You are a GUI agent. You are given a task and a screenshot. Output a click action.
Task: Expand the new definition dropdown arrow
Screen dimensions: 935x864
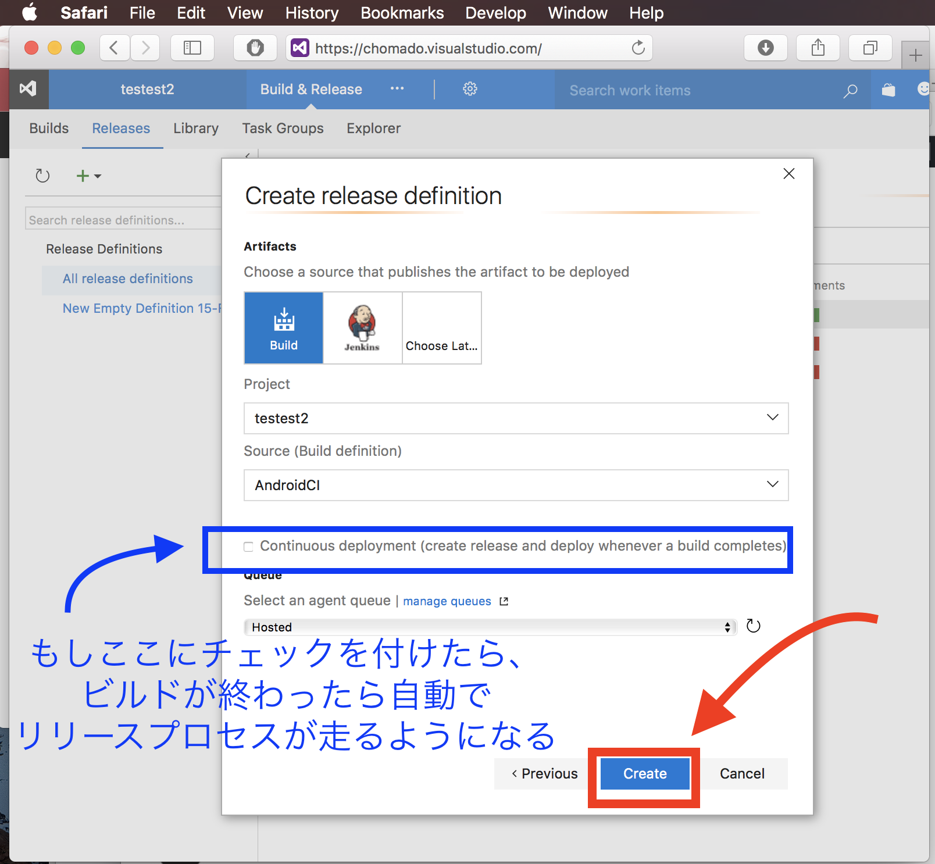(98, 176)
